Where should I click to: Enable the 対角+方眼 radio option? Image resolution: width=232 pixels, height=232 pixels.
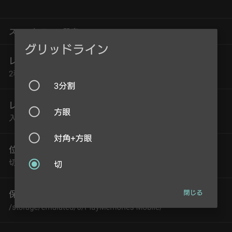(x=34, y=138)
